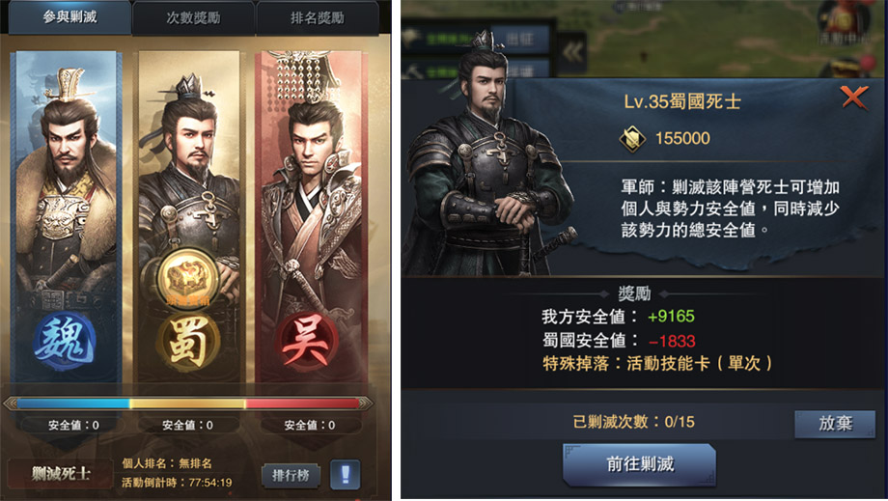The width and height of the screenshot is (888, 501).
Task: Click the 放棄 abandon button
Action: tap(835, 424)
